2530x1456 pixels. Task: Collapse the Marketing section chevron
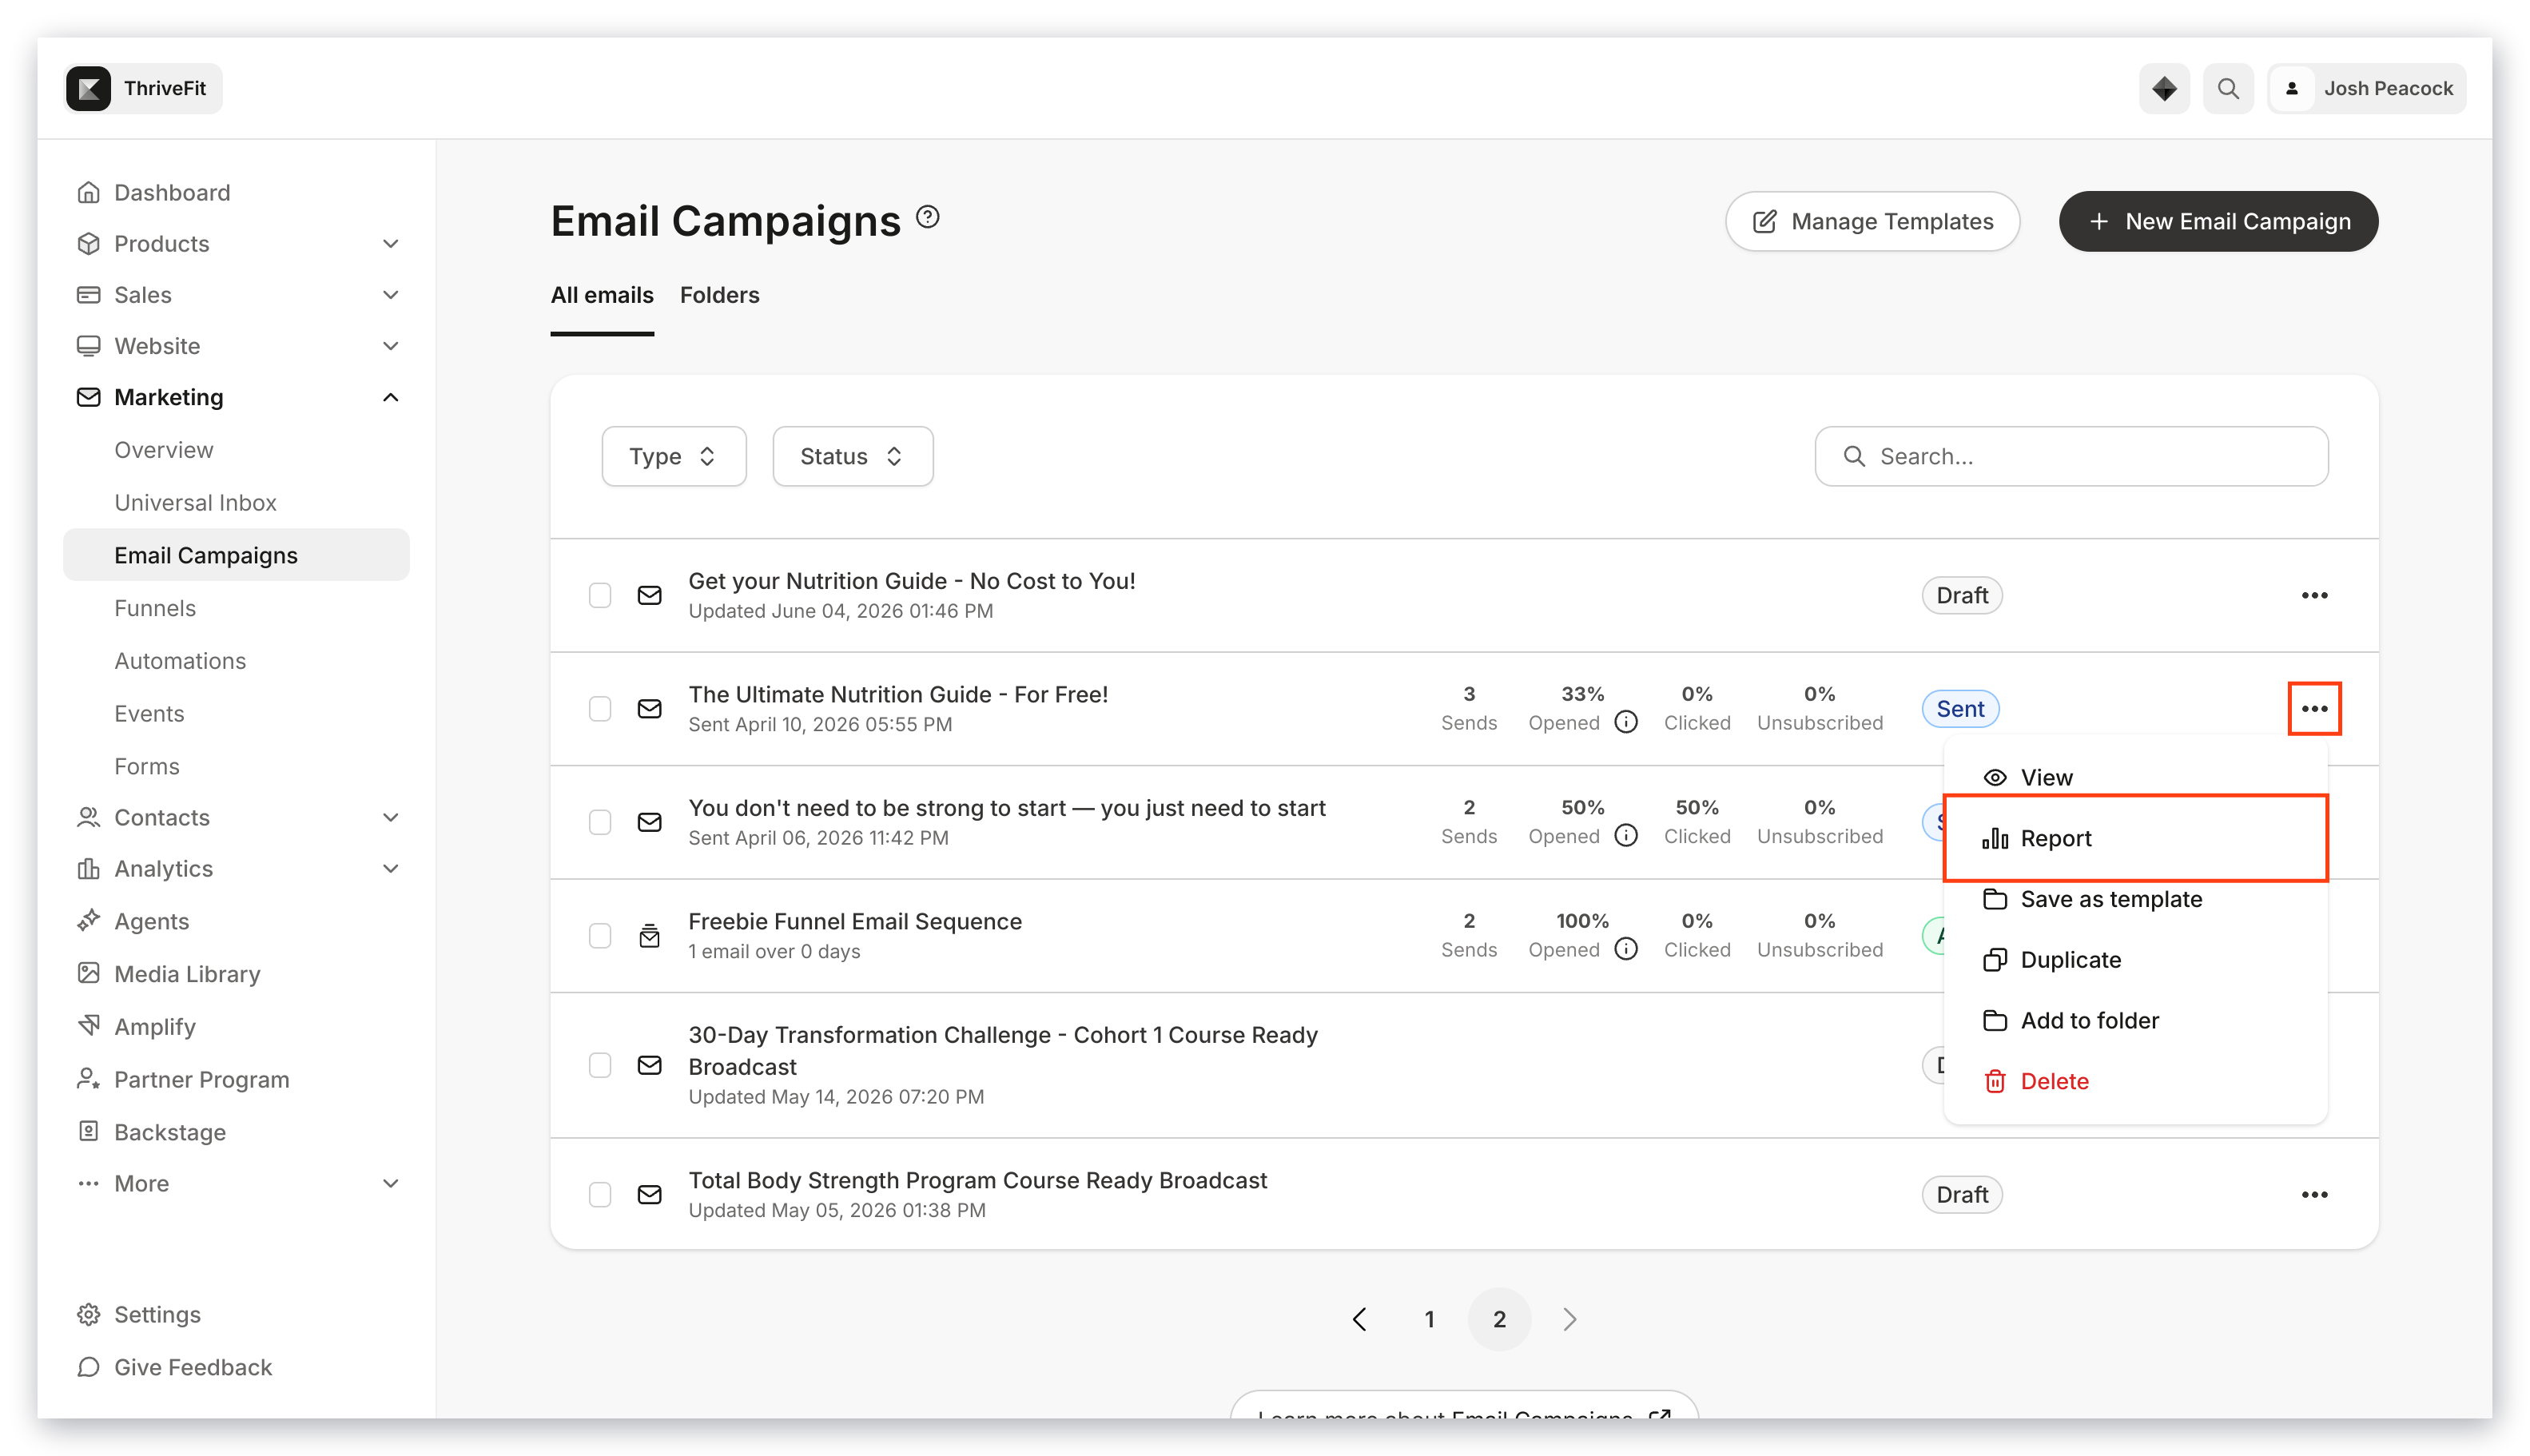(390, 397)
